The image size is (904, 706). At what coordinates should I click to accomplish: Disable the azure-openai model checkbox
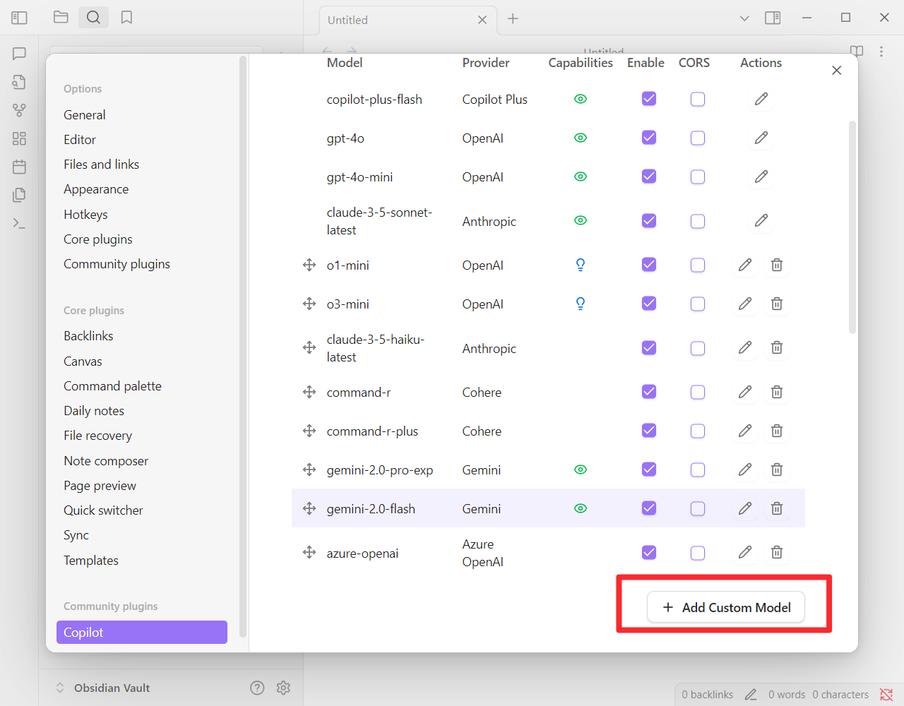click(649, 552)
